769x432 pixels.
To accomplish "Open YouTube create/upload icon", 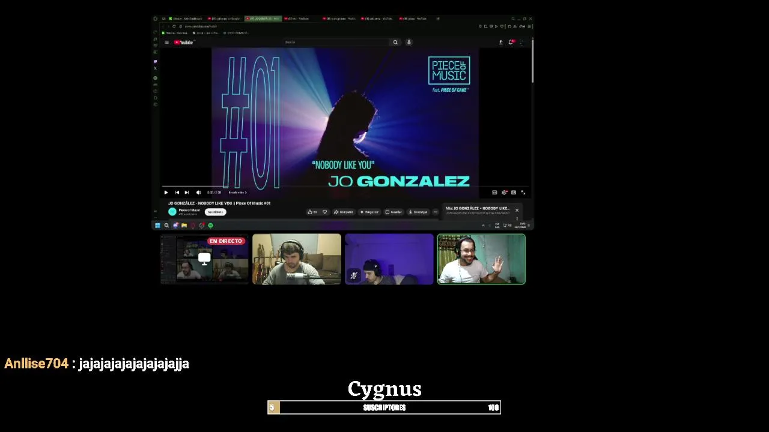I will pos(501,42).
